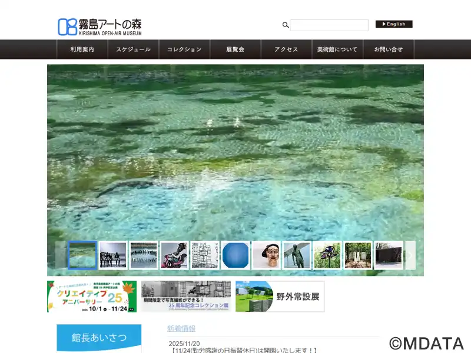
Task: Select the black and white grid drawing thumbnail
Action: [x=205, y=255]
